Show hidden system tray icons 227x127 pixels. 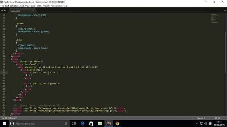pyautogui.click(x=197, y=123)
